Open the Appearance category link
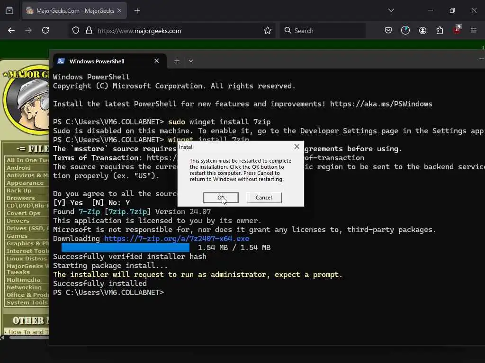This screenshot has height=363, width=485. point(25,183)
